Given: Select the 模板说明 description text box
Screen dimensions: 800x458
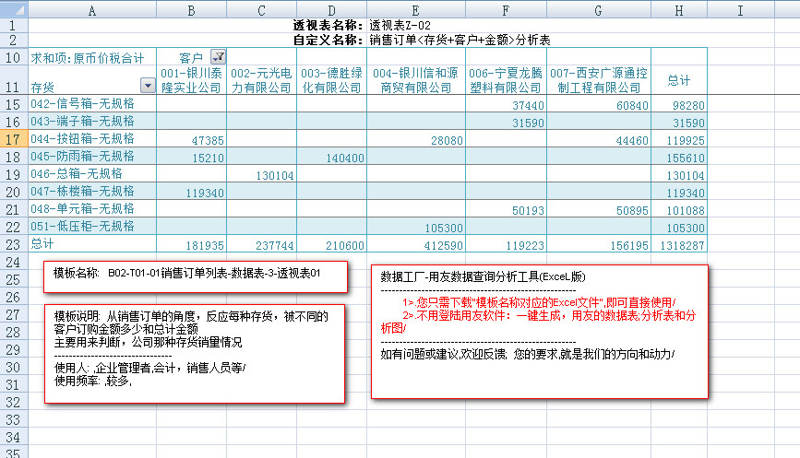Looking at the screenshot, I should [x=194, y=353].
